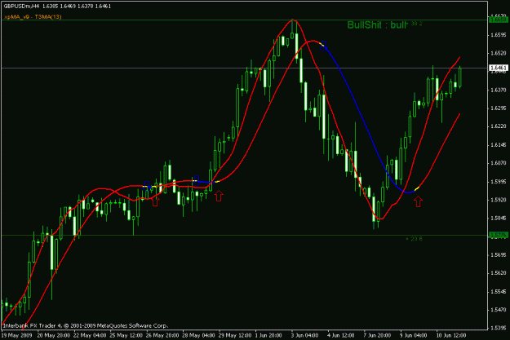Click the 1.6145 price axis label
Viewport: 510px width, 340px height.
[x=499, y=144]
